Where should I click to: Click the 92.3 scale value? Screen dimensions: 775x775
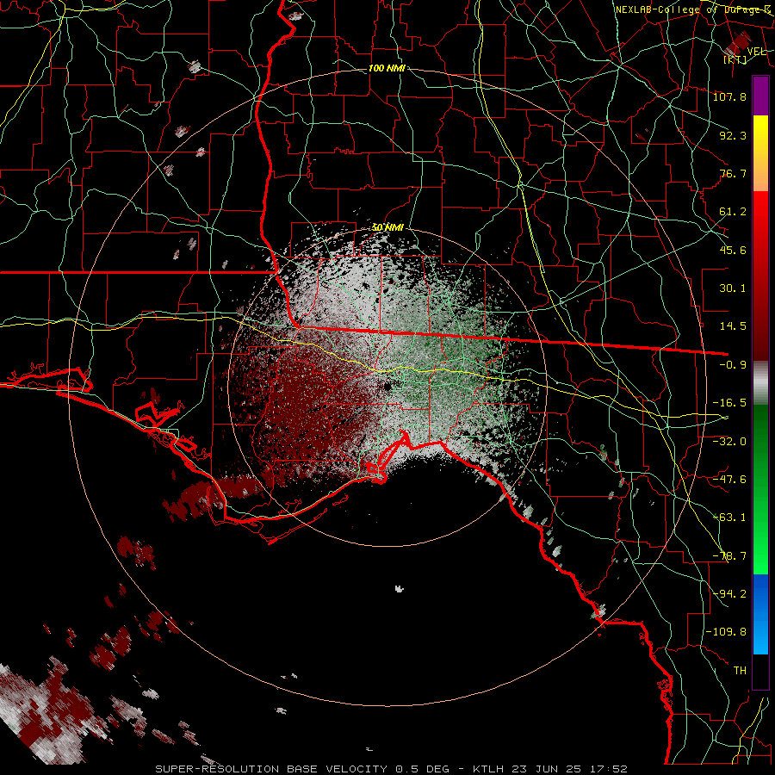click(x=733, y=135)
